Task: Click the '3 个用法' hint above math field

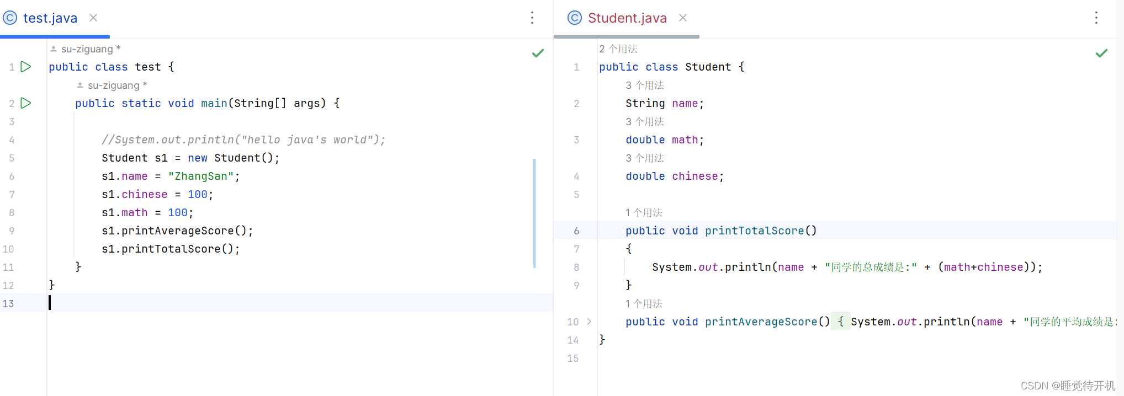Action: click(645, 122)
